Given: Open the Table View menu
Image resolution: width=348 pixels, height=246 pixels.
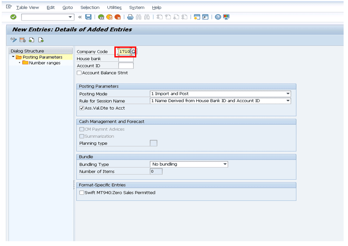Looking at the screenshot, I should point(28,7).
